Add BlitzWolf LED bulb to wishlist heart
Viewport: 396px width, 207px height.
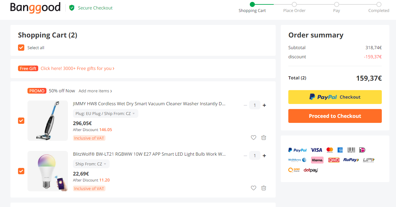point(254,188)
